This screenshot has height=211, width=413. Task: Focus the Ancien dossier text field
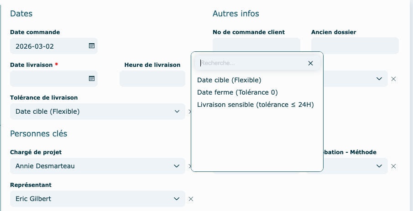click(355, 46)
